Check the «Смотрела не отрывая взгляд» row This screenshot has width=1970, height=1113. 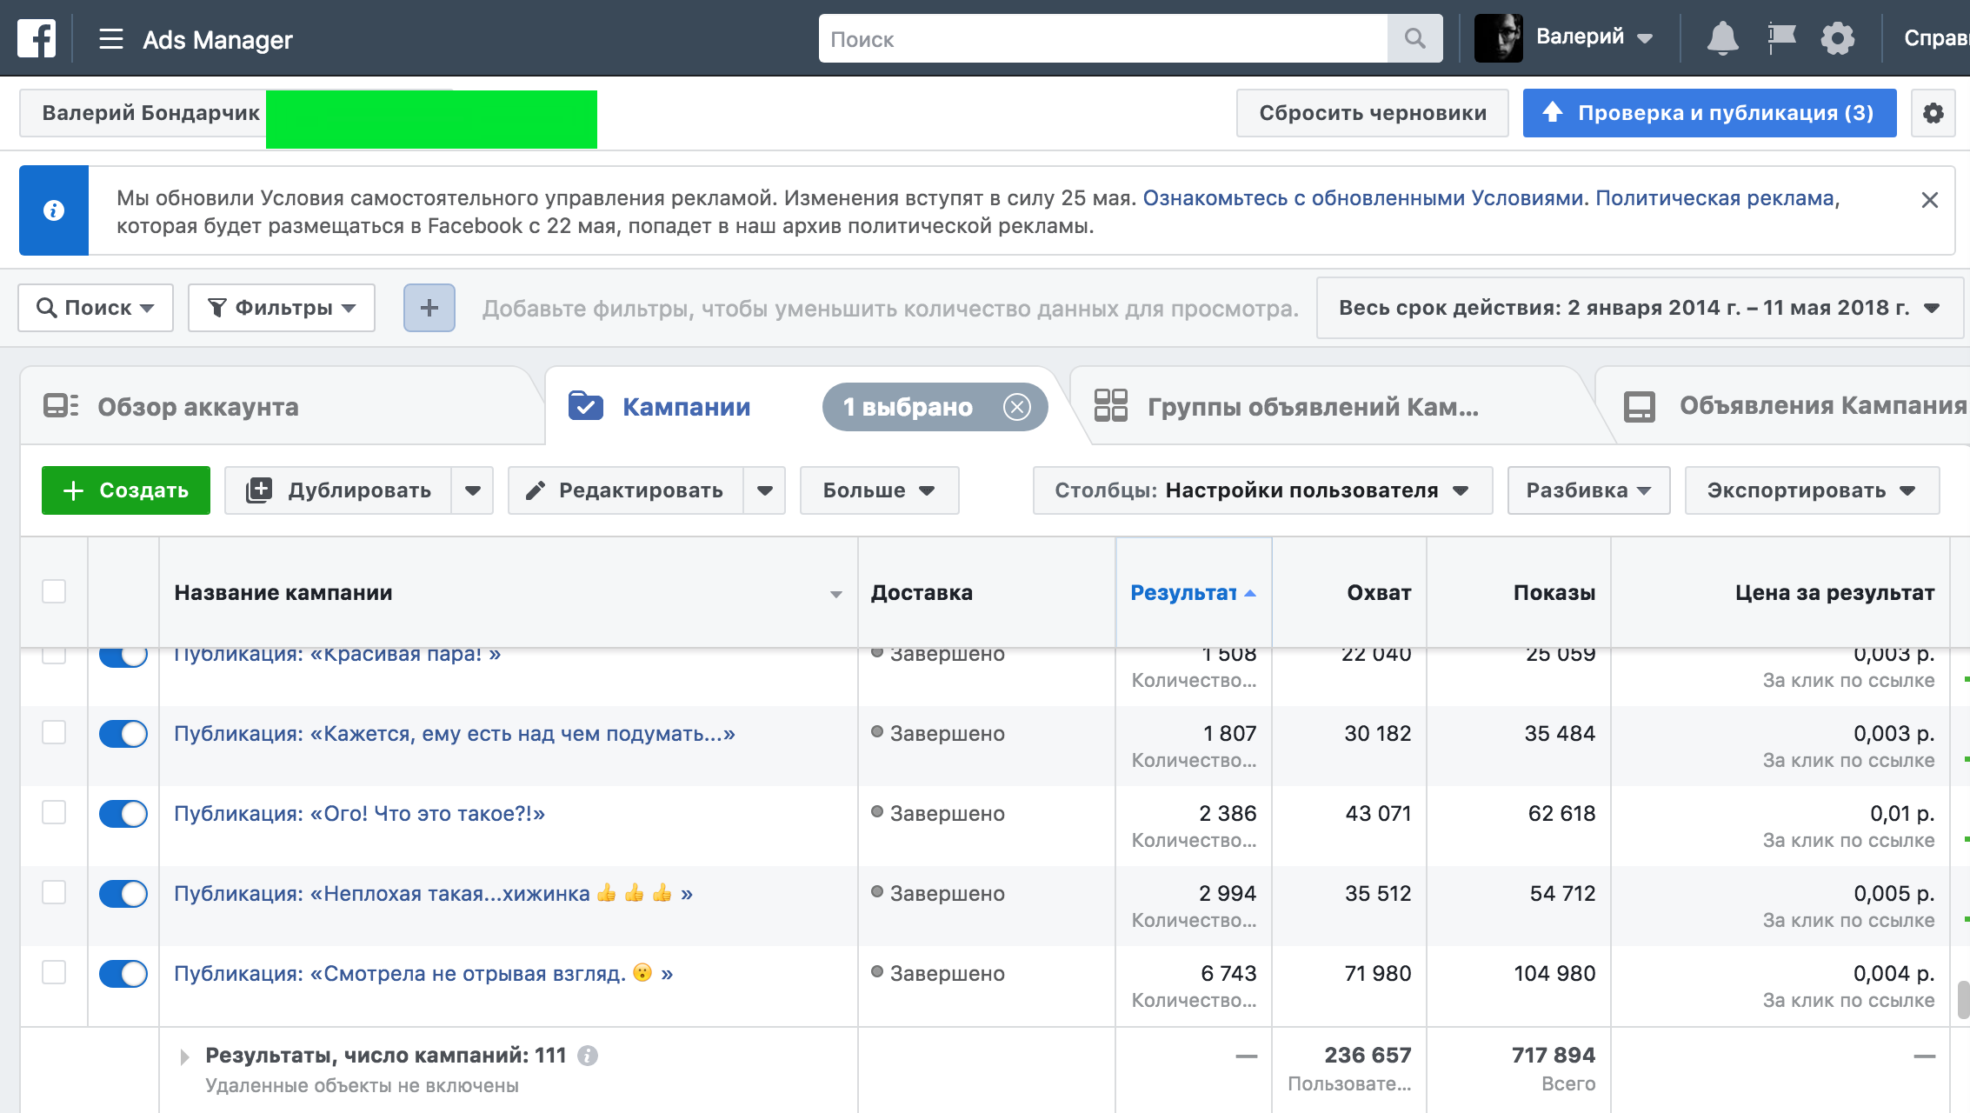tap(54, 972)
